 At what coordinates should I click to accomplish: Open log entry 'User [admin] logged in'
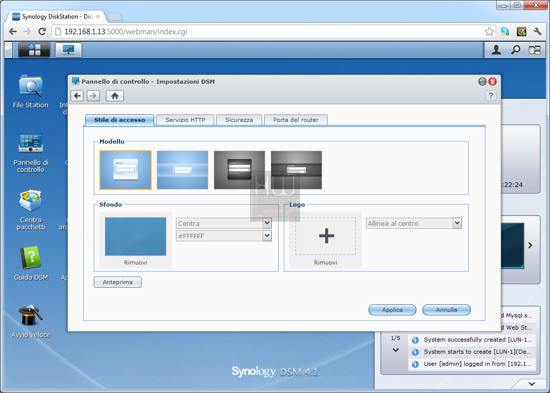[472, 364]
